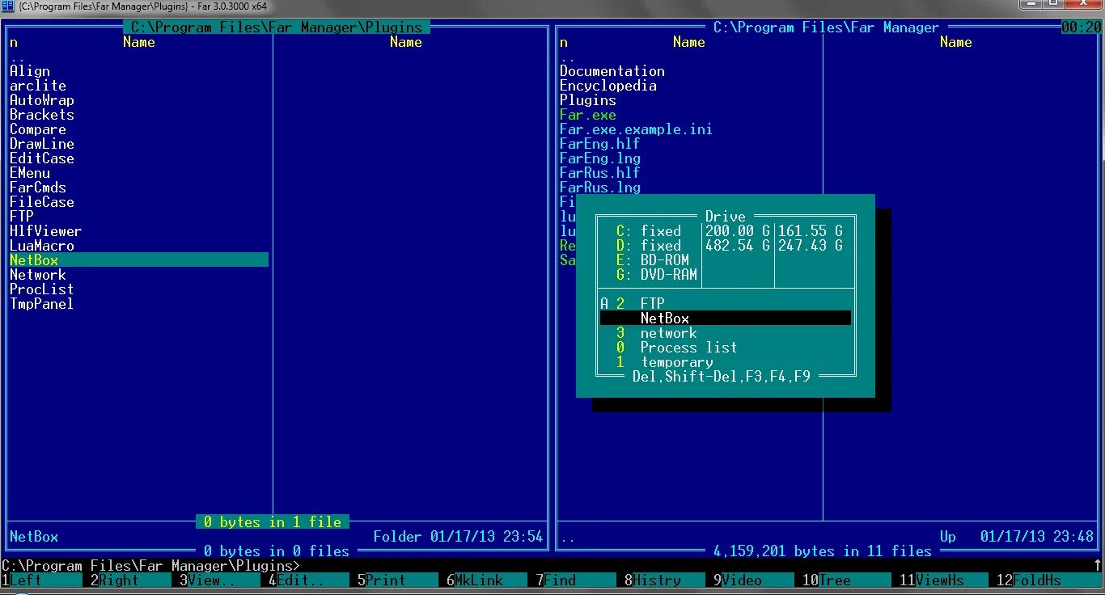Screen dimensions: 1105x595
Task: Select the EditCase folder
Action: pos(42,158)
